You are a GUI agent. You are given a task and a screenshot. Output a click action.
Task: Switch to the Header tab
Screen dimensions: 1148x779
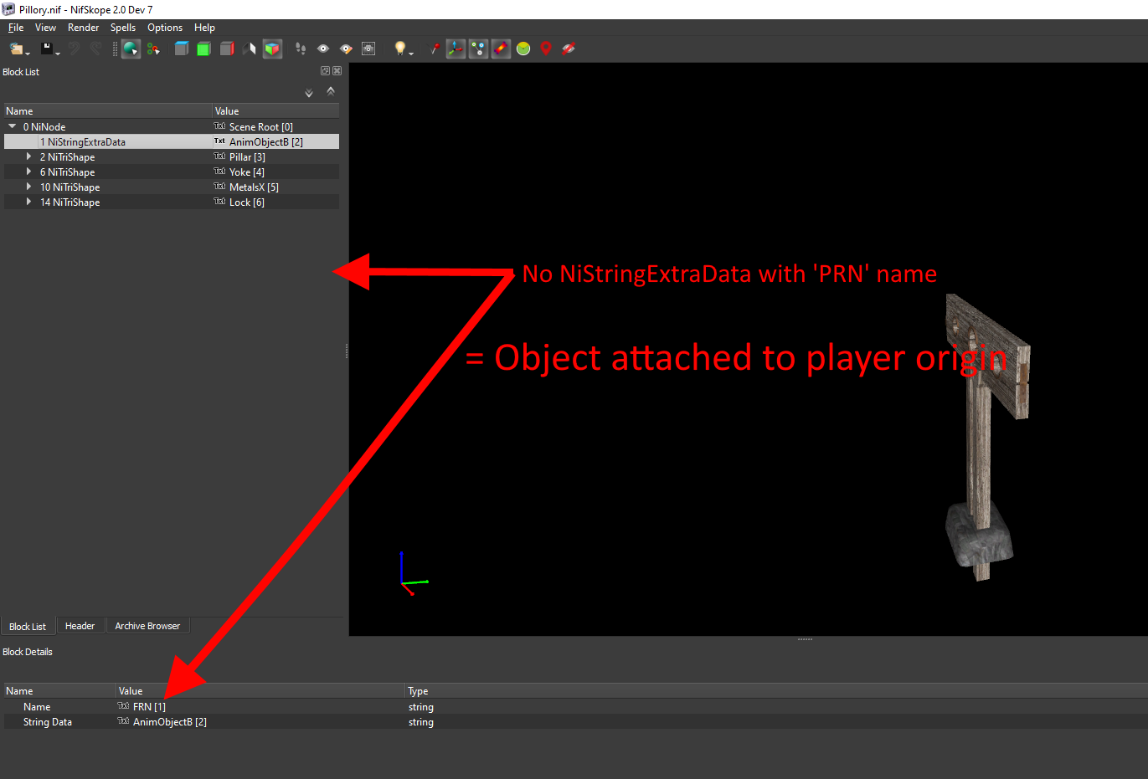click(x=80, y=626)
